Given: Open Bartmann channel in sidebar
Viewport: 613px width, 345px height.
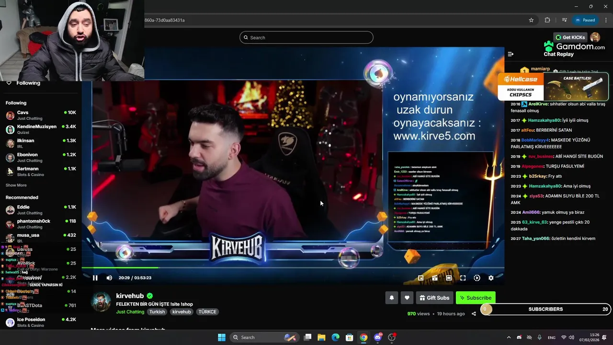Looking at the screenshot, I should (41, 172).
